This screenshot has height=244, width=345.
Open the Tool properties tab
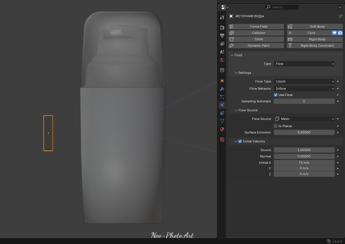coord(222,17)
